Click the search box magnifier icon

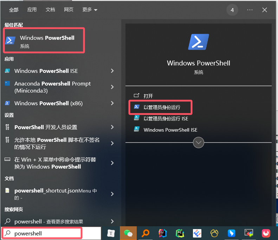(7, 233)
